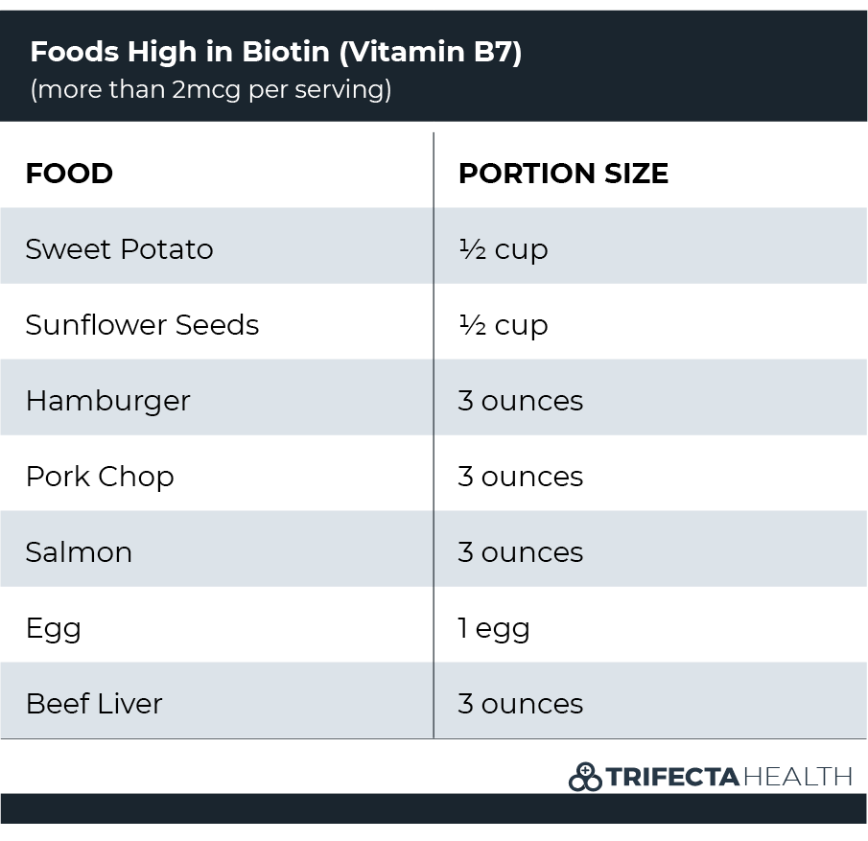Image resolution: width=868 pixels, height=841 pixels.
Task: Click the FOOD column header
Action: click(x=69, y=174)
